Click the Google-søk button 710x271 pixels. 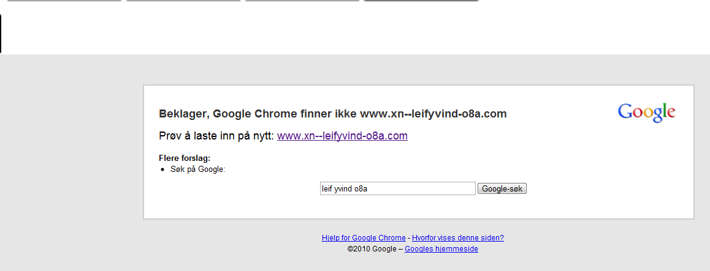[x=502, y=189]
